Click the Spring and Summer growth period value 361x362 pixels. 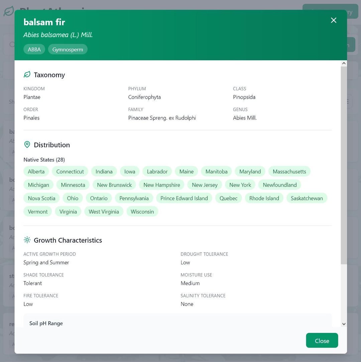coord(46,263)
